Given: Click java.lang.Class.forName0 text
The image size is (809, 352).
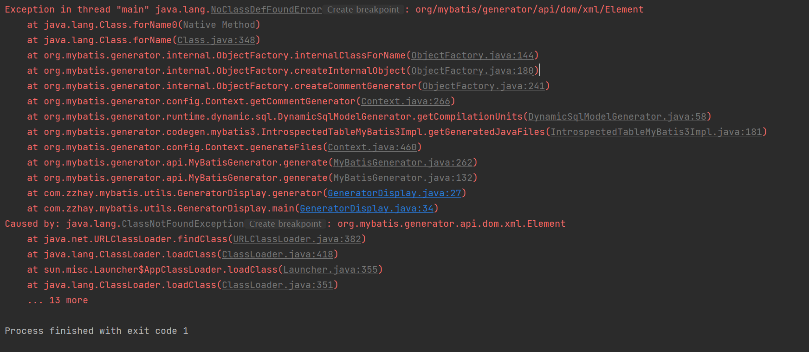Looking at the screenshot, I should pos(110,25).
